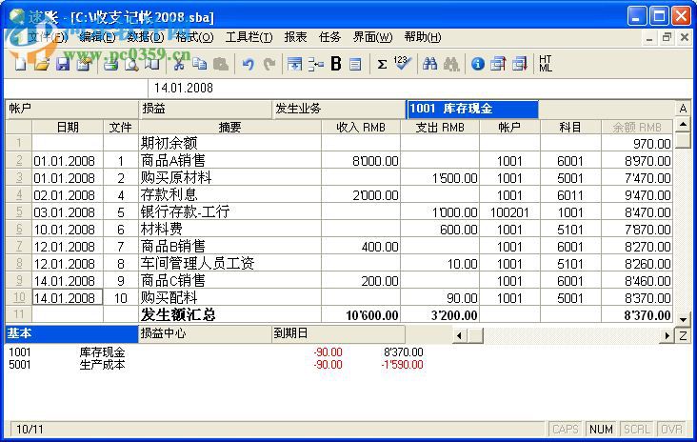Click the Redo arrow icon
This screenshot has height=442, width=697.
coord(269,64)
